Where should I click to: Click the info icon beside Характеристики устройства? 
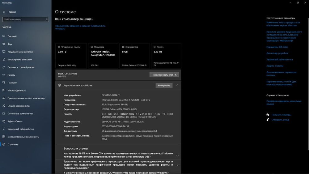click(x=59, y=85)
